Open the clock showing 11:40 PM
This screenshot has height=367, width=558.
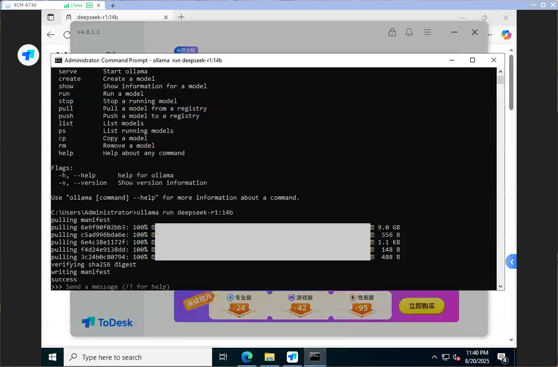477,357
